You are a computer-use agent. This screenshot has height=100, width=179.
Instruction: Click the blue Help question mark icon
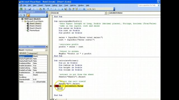[84, 9]
